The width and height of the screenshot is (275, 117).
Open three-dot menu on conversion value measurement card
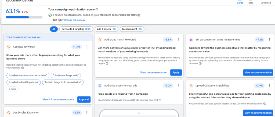tap(270, 40)
